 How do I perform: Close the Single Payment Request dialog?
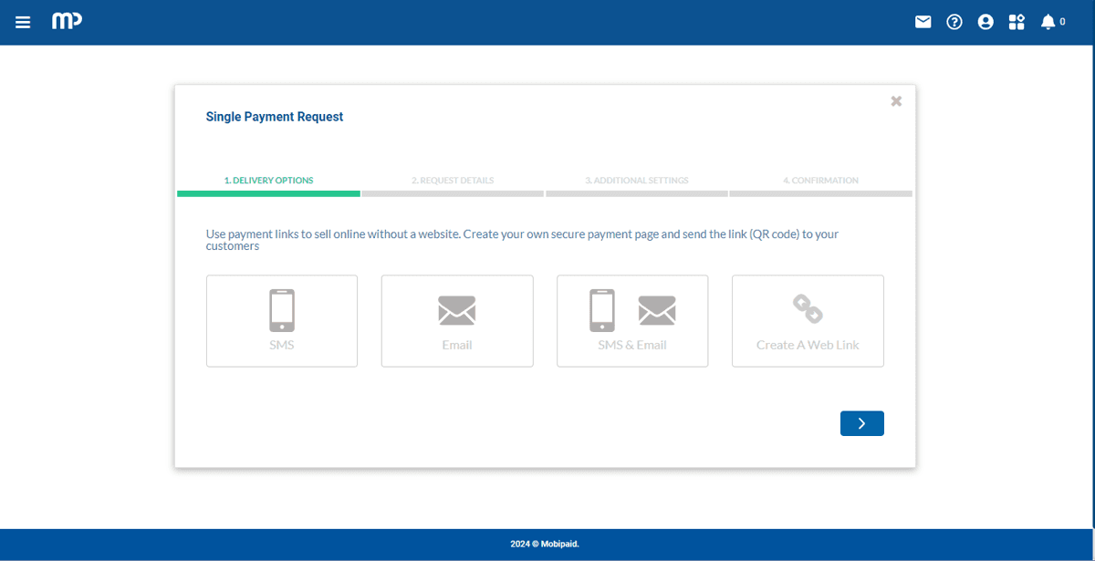(896, 101)
